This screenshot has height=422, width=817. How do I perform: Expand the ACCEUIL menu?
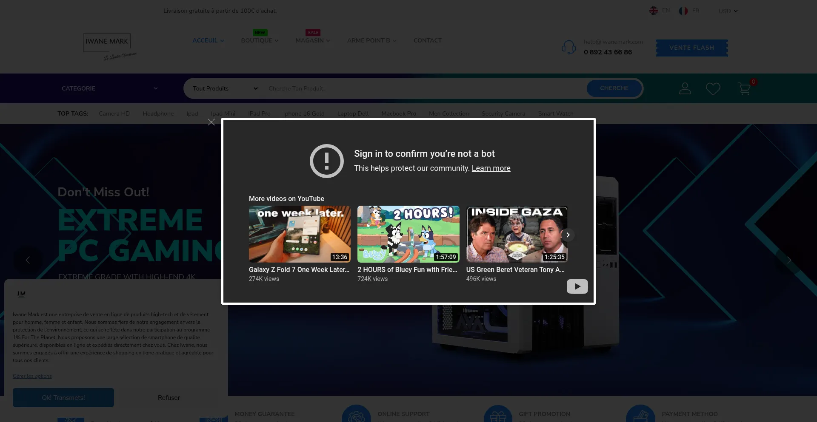click(208, 40)
